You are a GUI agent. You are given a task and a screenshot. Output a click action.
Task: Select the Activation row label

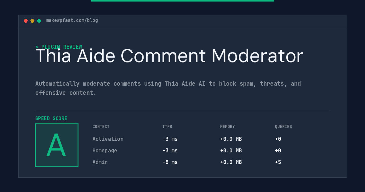(x=108, y=139)
